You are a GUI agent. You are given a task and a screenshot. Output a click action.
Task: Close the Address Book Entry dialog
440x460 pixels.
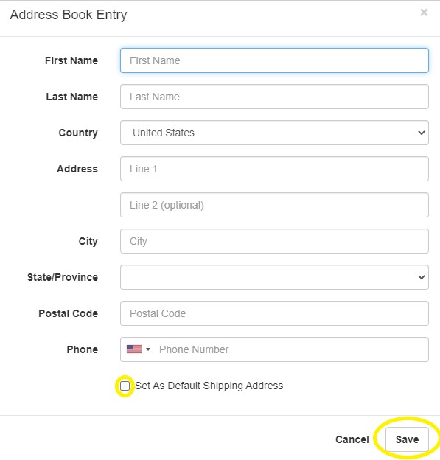[x=424, y=13]
